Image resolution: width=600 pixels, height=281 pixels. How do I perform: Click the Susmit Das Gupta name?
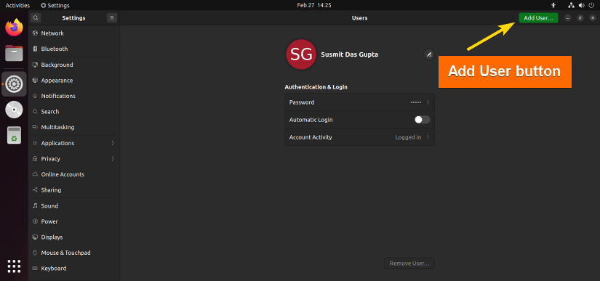(349, 54)
